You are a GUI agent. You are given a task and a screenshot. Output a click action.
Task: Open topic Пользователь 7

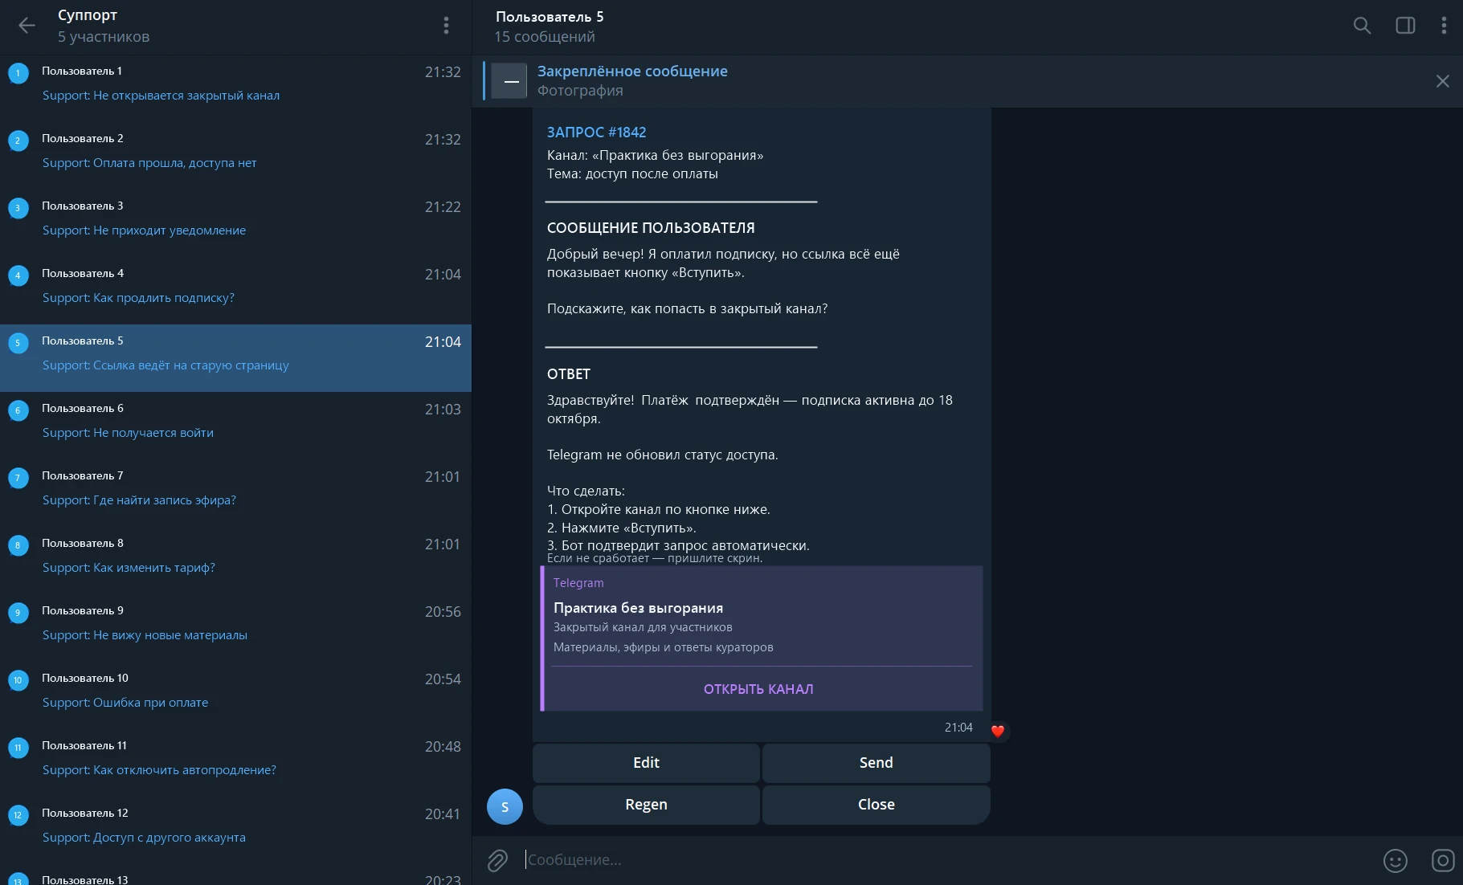click(x=235, y=493)
